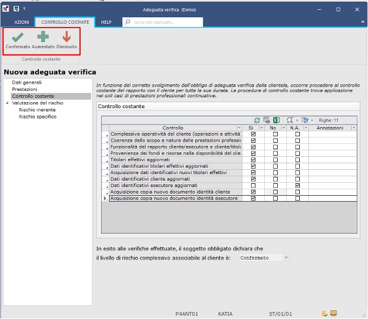The image size is (368, 319).
Task: Click the Diminuito red arrow icon
Action: tap(67, 38)
